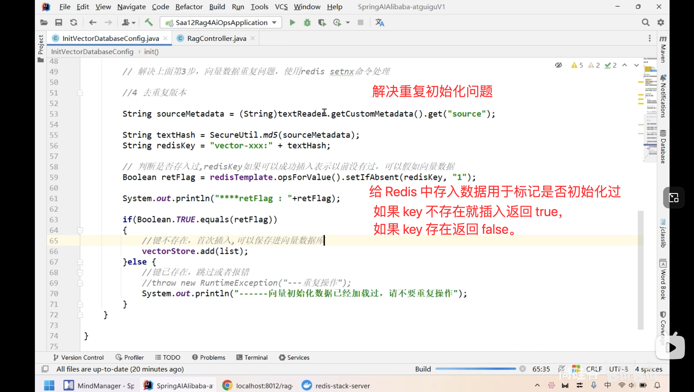
Task: Start debugging with the bug icon
Action: (307, 23)
